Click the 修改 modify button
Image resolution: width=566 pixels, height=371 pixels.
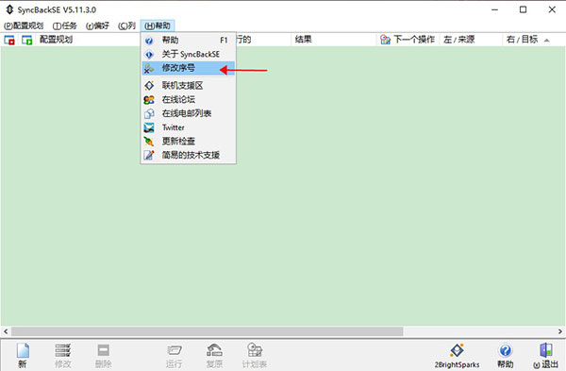coord(63,356)
